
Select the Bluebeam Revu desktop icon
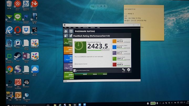(x=9, y=31)
